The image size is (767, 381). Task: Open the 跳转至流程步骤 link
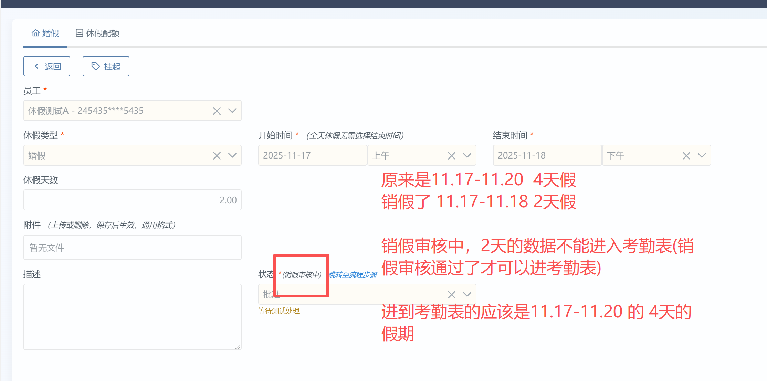[x=353, y=275]
